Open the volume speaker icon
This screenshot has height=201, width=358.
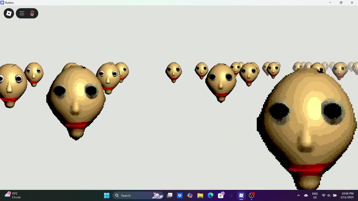329,195
